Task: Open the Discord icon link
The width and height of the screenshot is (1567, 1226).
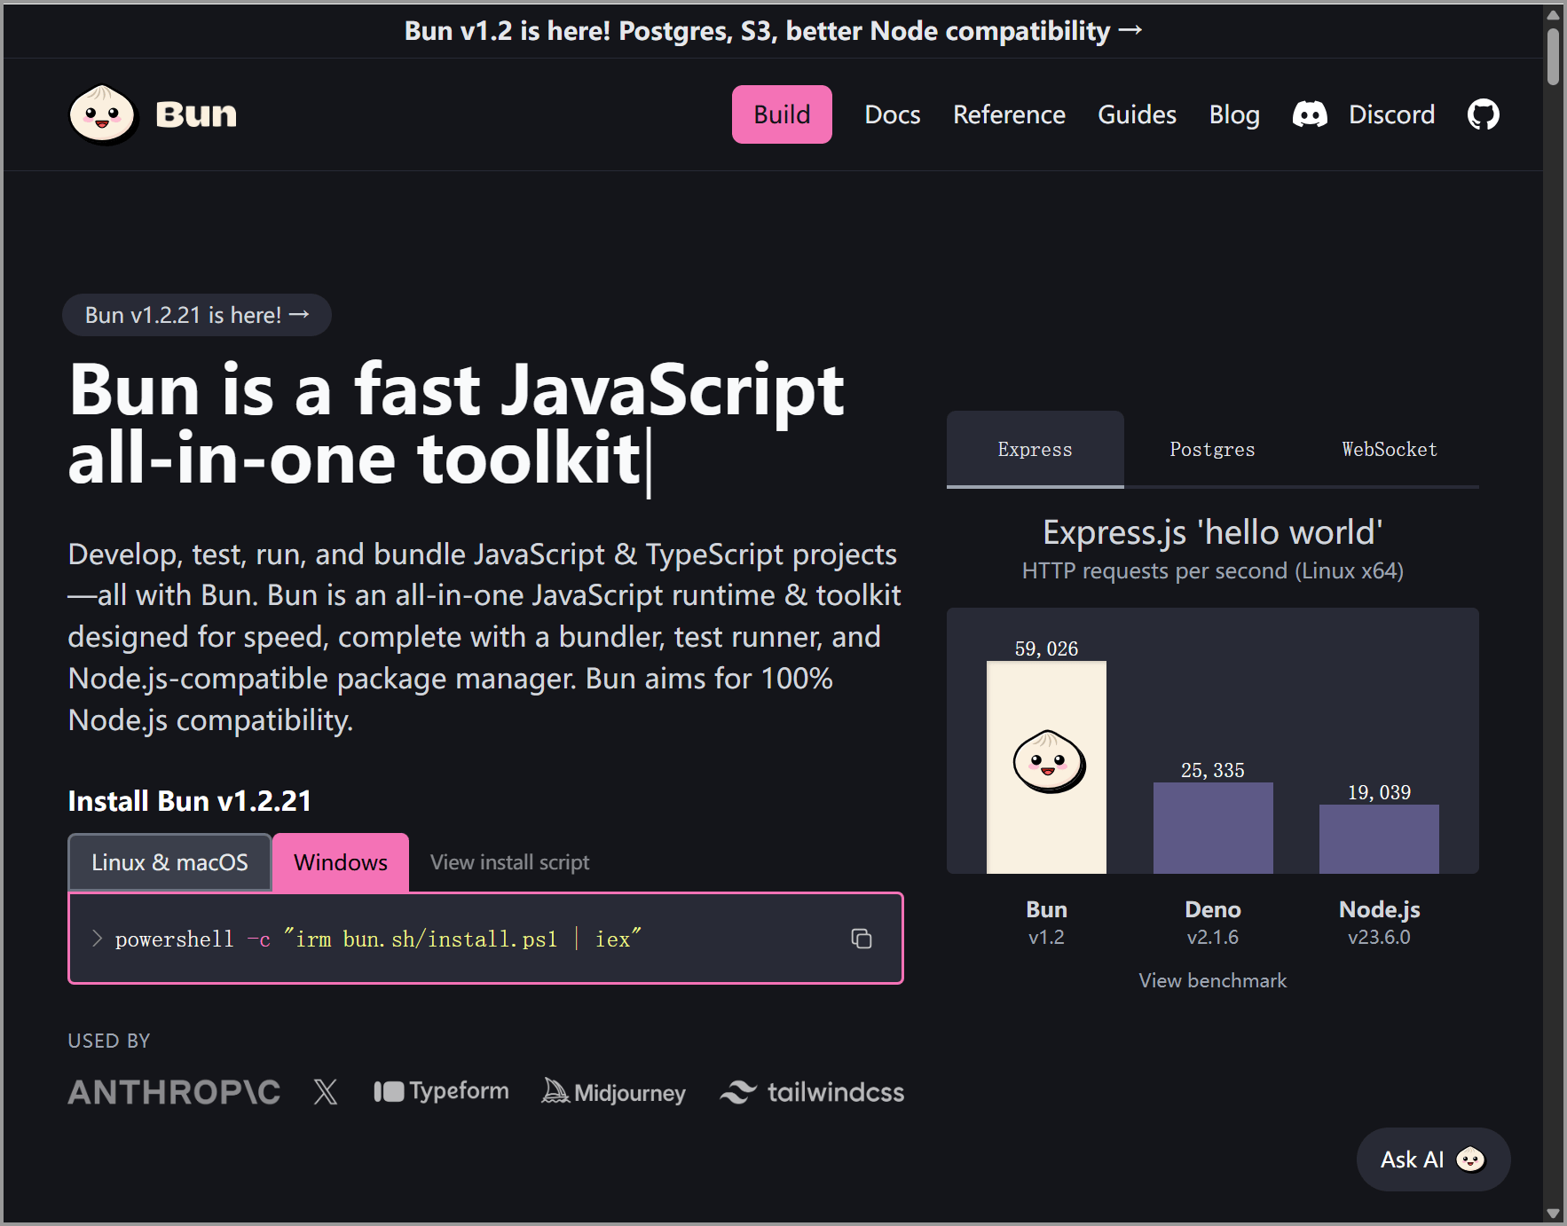Action: coord(1310,114)
